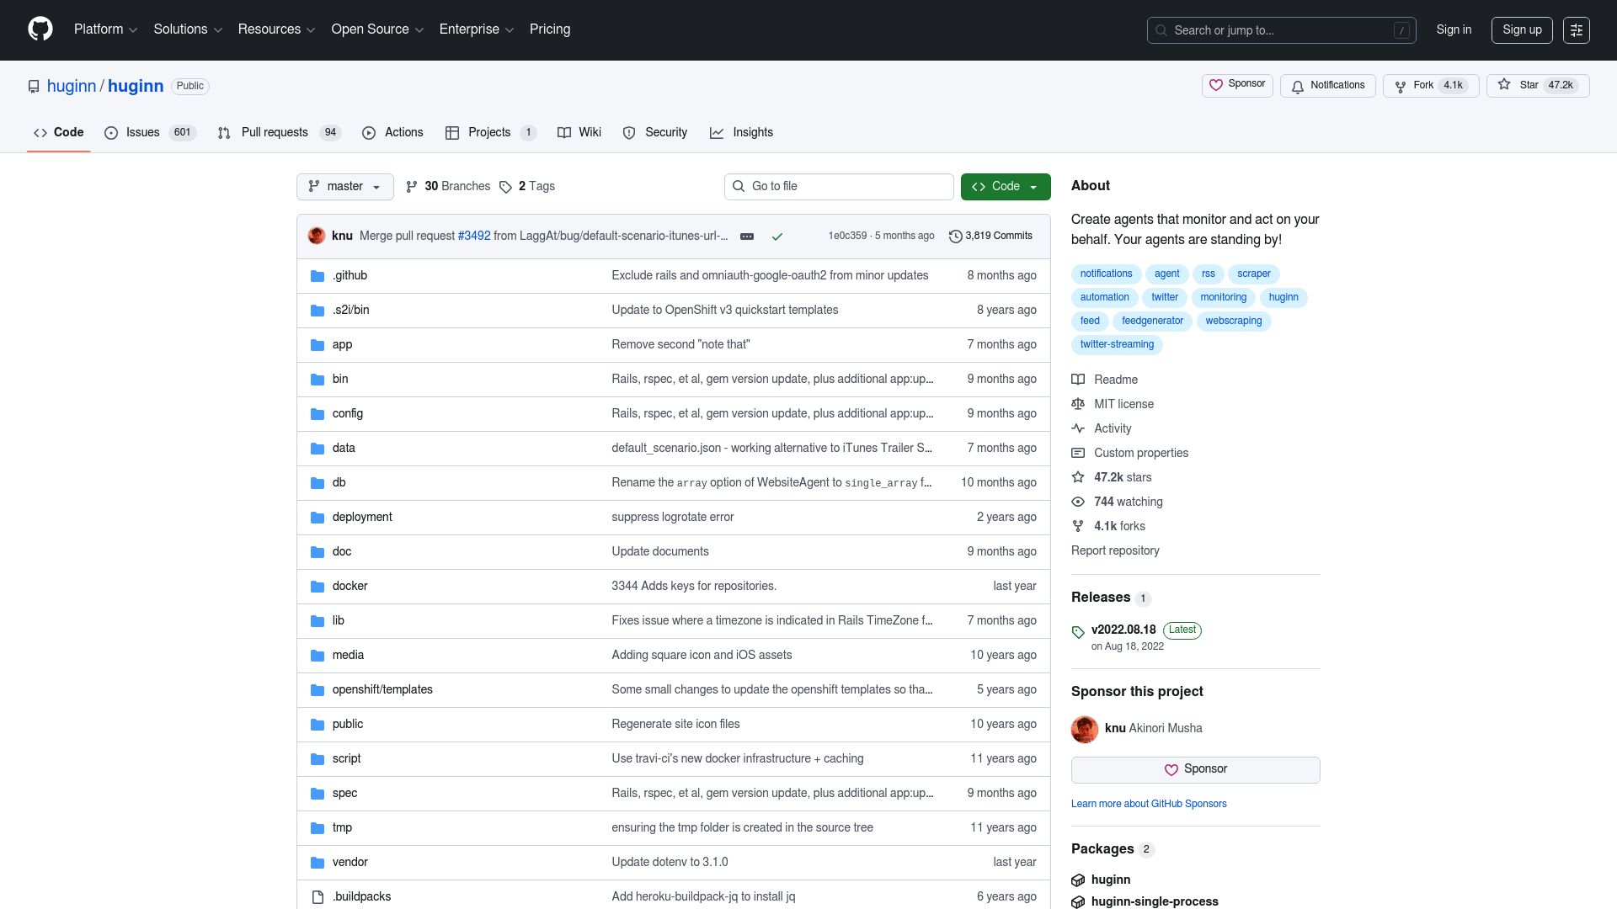Click the notifications topic tag
Viewport: 1617px width, 909px height.
1106,274
